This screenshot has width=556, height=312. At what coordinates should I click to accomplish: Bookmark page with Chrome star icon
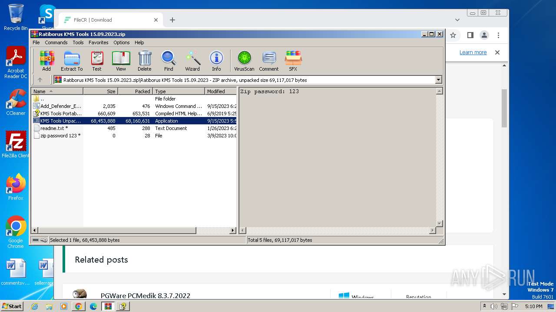click(x=453, y=35)
